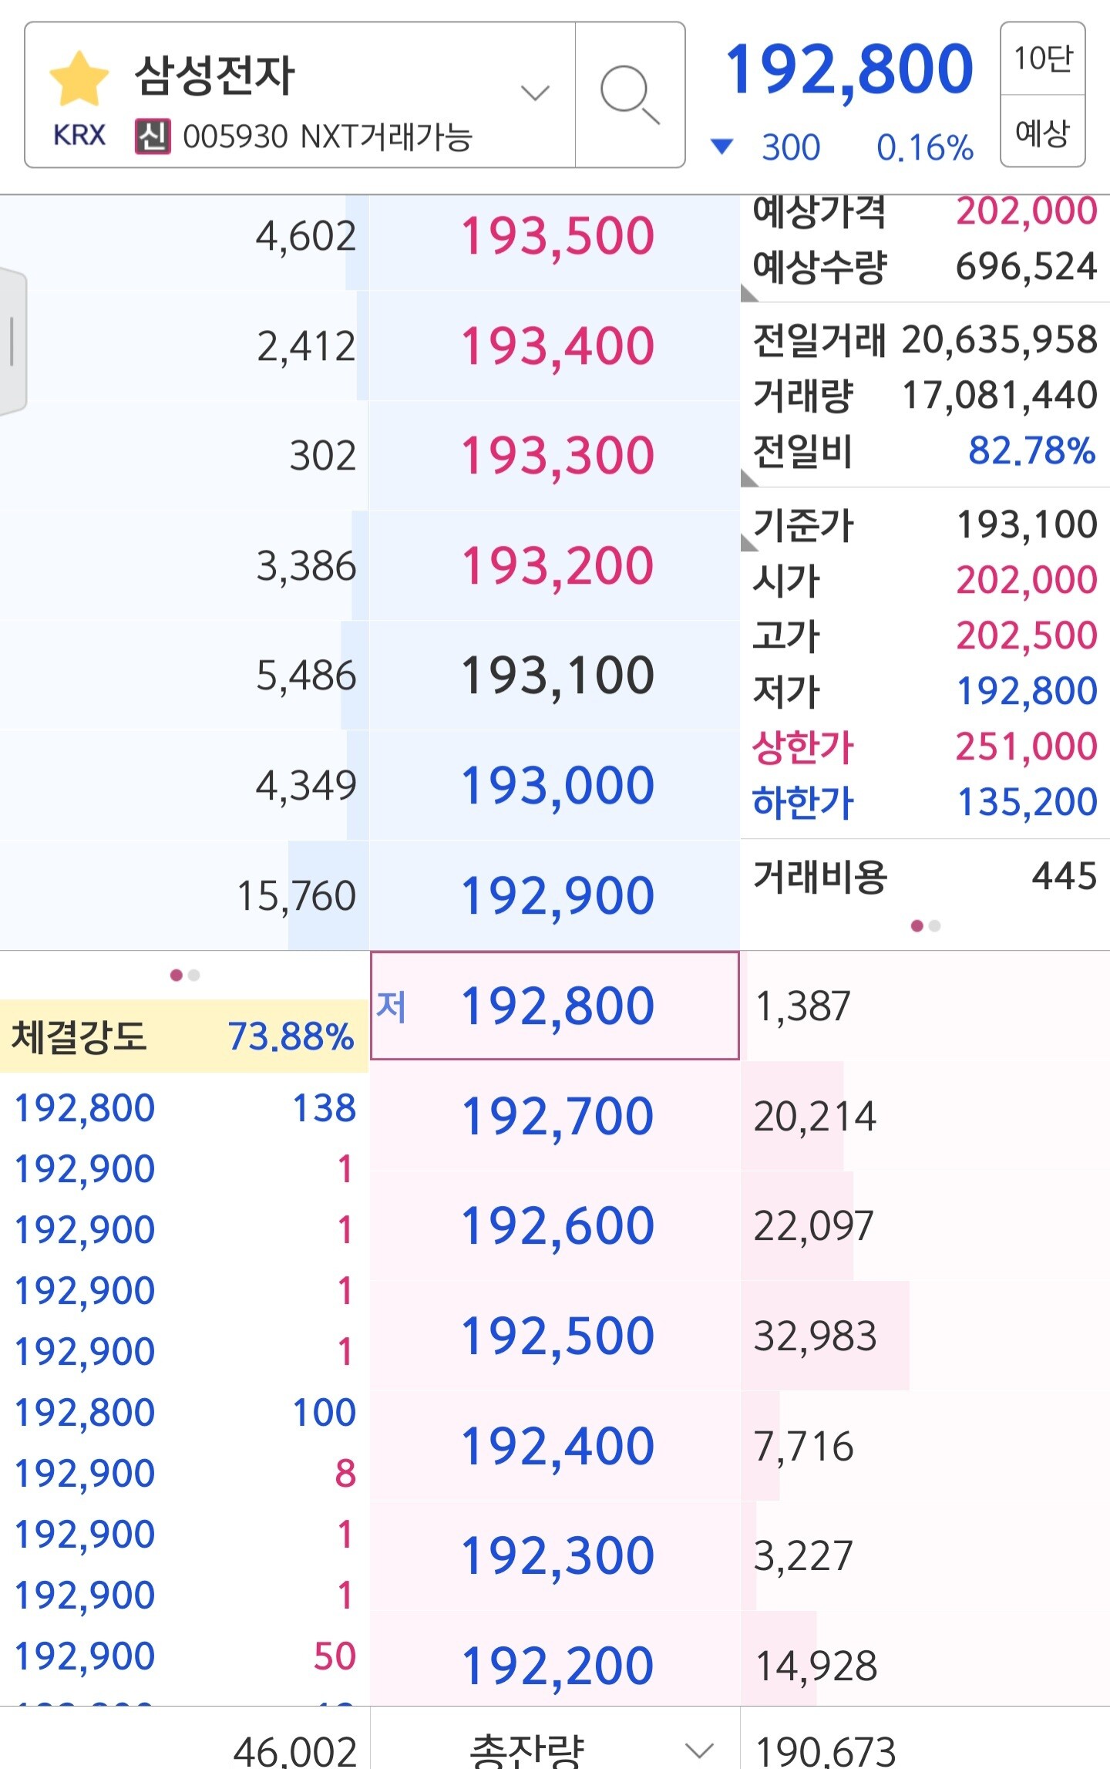Tap the yellow favorite star icon
Screen dimensions: 1110x1769
(x=79, y=79)
